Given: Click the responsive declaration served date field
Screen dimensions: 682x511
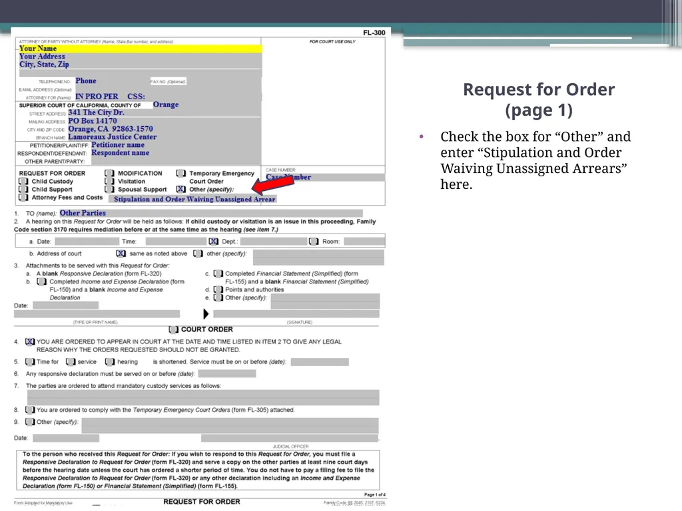Looking at the screenshot, I should 227,374.
